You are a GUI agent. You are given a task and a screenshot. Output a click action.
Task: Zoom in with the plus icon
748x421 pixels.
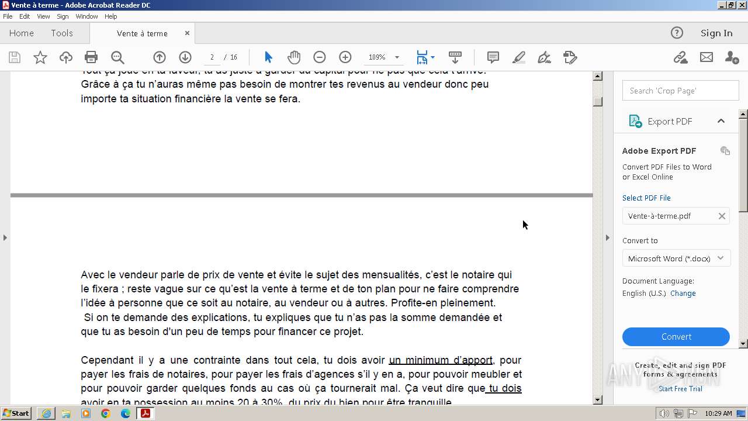(345, 57)
